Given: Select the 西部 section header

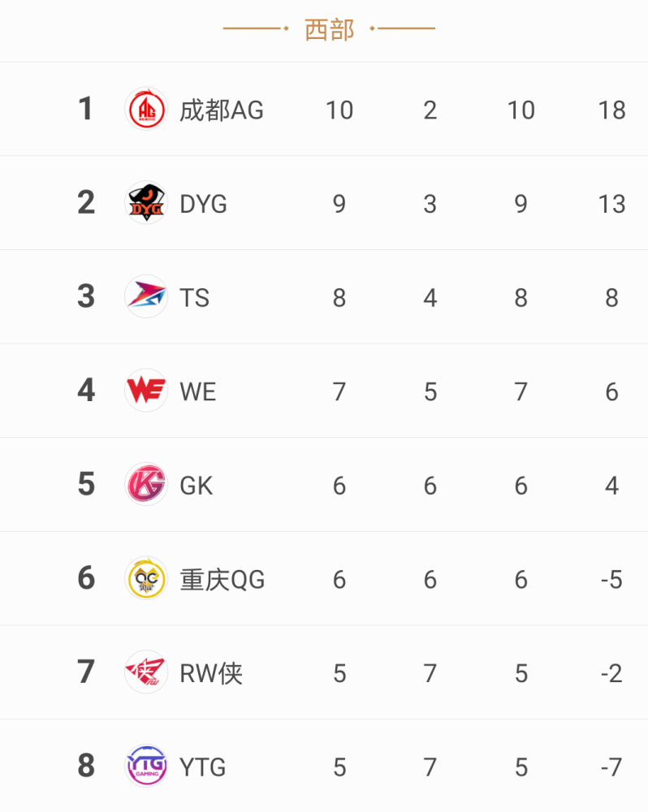Looking at the screenshot, I should 330,29.
